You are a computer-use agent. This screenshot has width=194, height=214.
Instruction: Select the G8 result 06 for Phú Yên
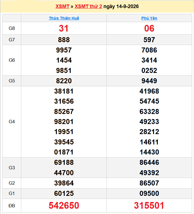coord(149,28)
